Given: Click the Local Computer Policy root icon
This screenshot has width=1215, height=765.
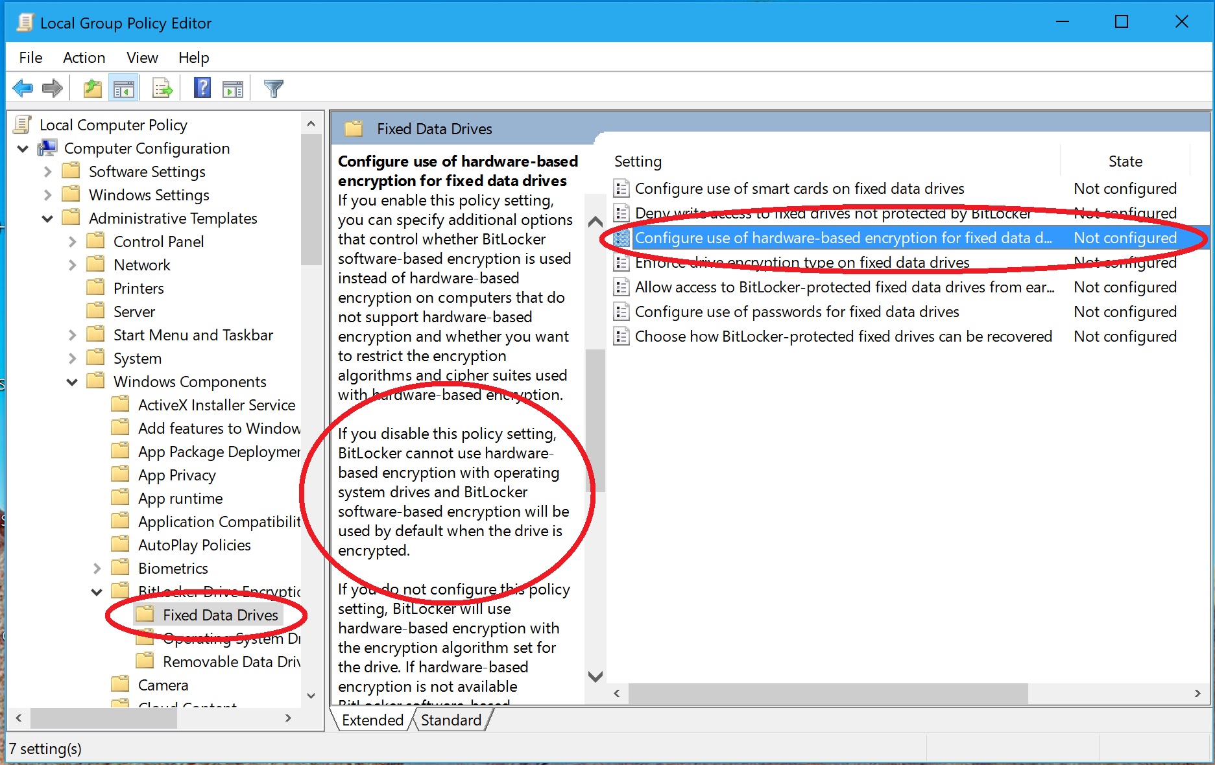Looking at the screenshot, I should point(23,124).
